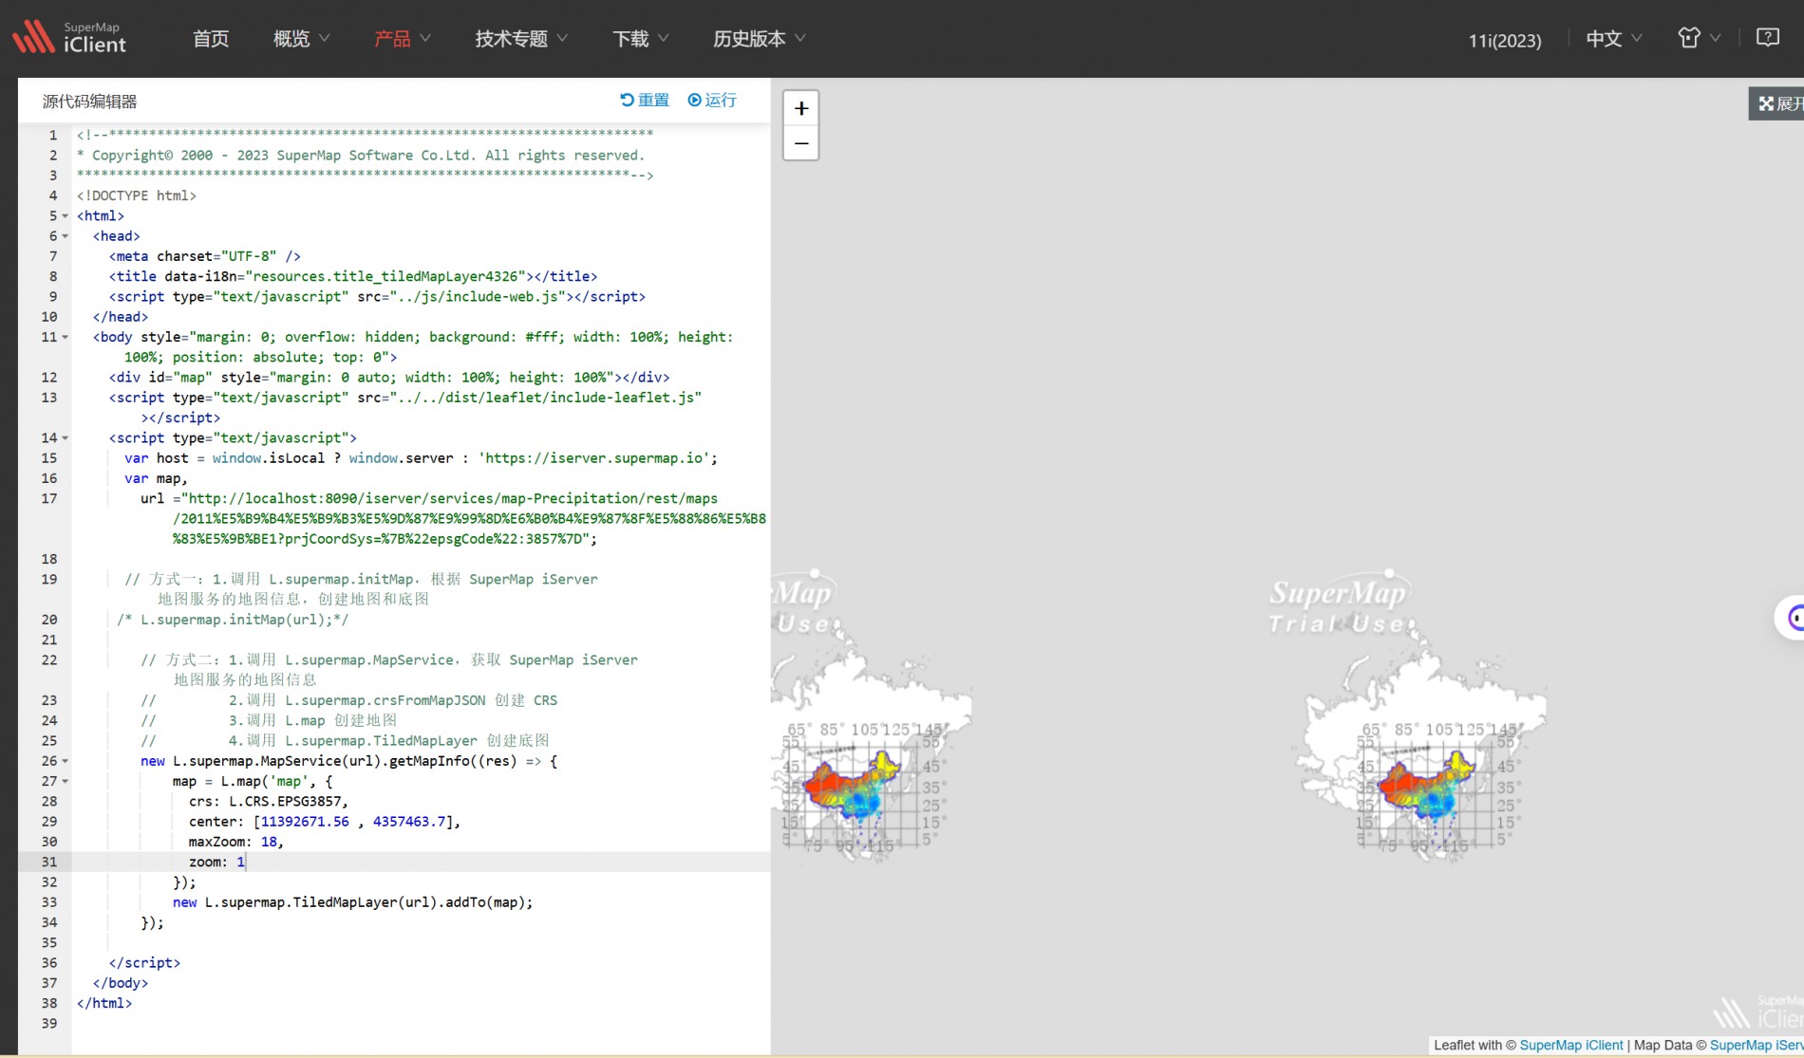The image size is (1804, 1058).
Task: Open the 产品 products menu
Action: pos(403,39)
